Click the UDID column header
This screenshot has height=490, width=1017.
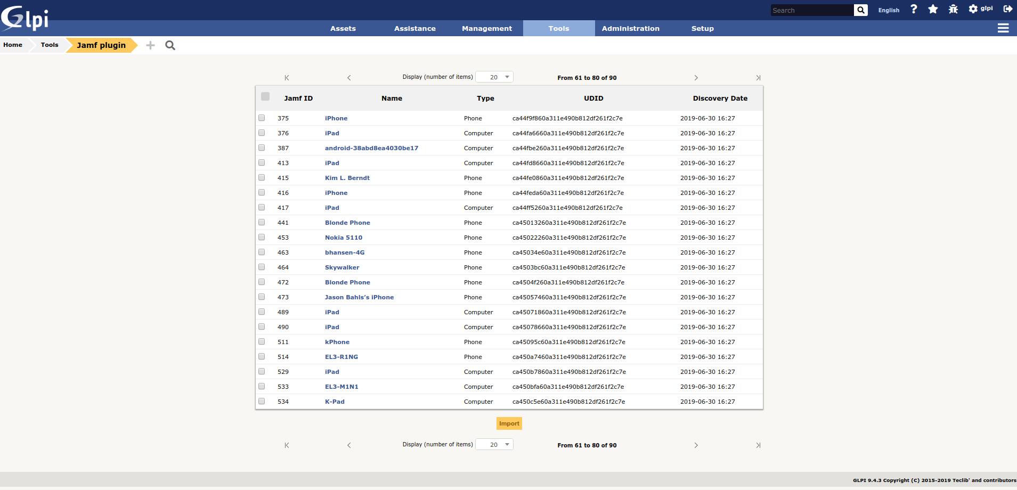pyautogui.click(x=593, y=99)
